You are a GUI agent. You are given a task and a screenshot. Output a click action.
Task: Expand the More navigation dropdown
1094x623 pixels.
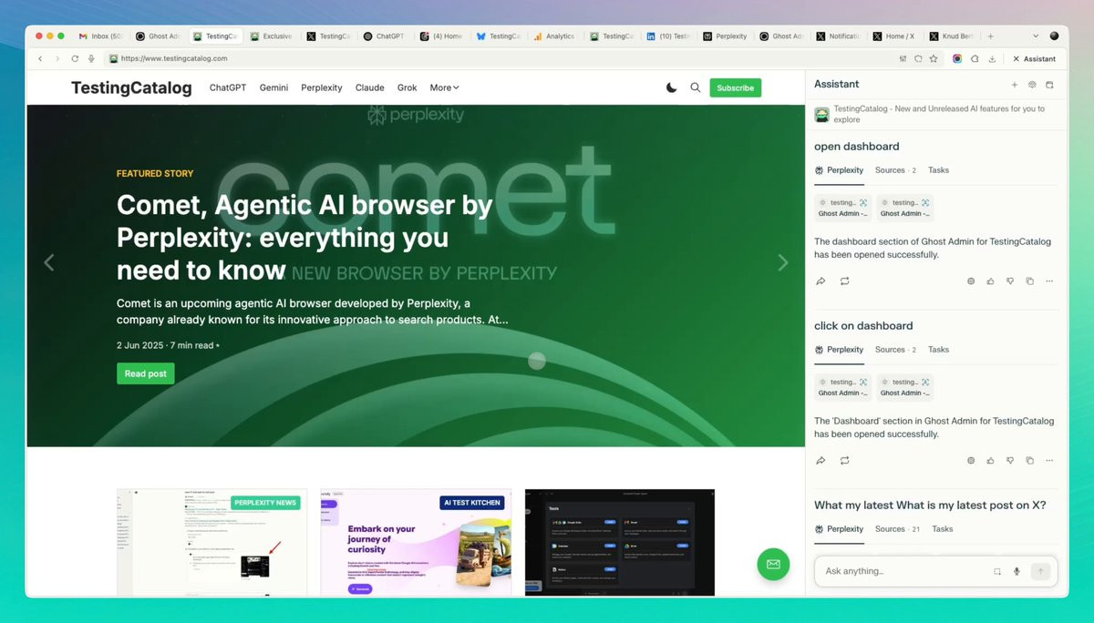444,87
